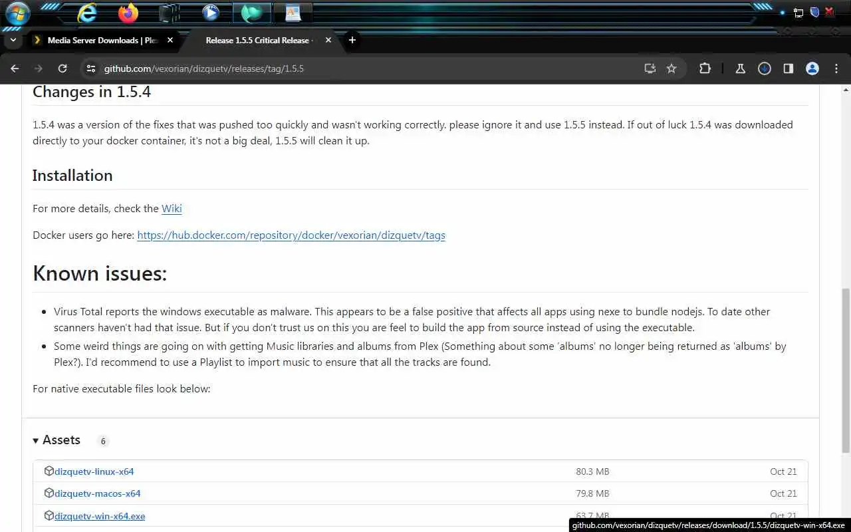The width and height of the screenshot is (851, 532).
Task: Switch to the Media Server Downloads tab
Action: (x=103, y=40)
